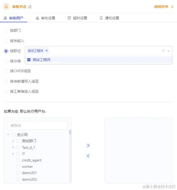Click the orange approval node stamp icon

click(6, 7)
